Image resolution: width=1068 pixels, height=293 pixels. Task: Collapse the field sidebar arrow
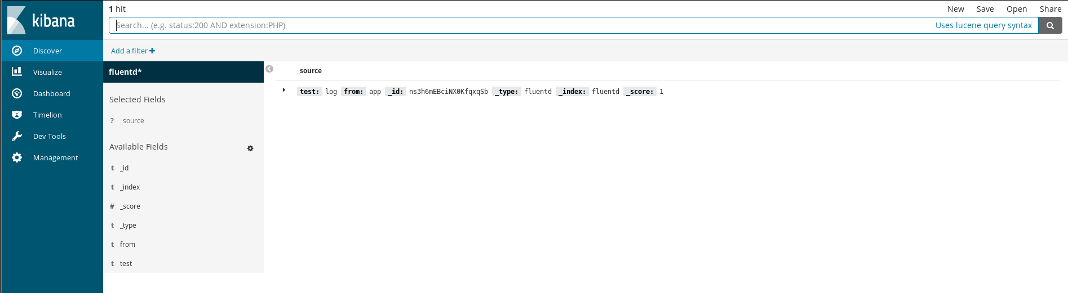pyautogui.click(x=269, y=69)
